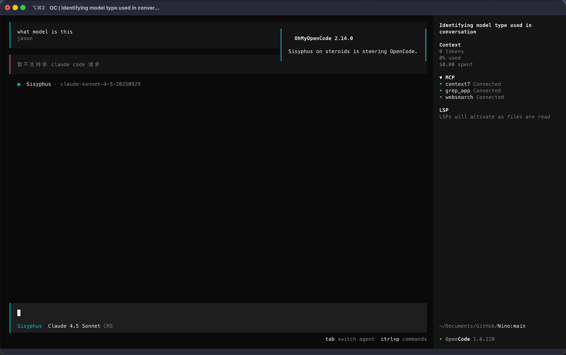The width and height of the screenshot is (566, 355).
Task: Click the "0% used" context value
Action: click(450, 58)
